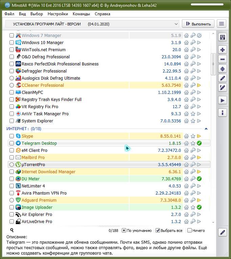Viewport: 231px width, 259px height.
Task: Check the WinTools.net Premium checkbox
Action: point(11,50)
